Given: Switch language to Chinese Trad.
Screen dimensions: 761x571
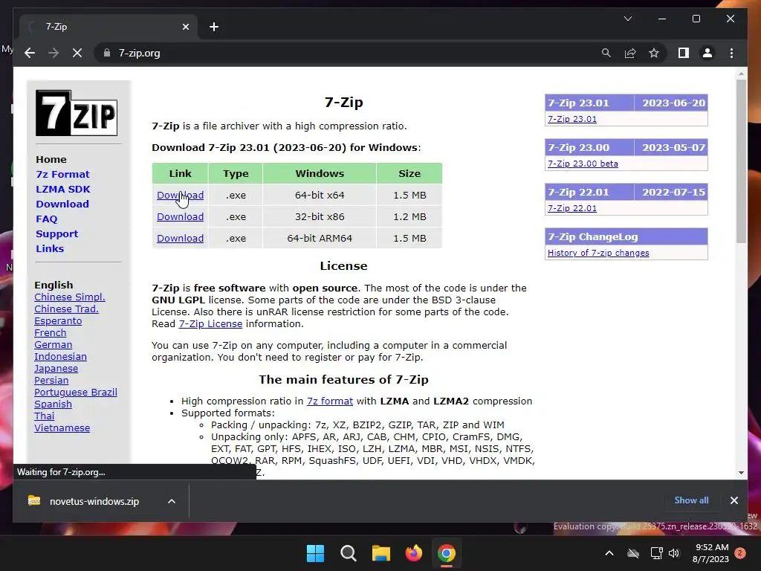Looking at the screenshot, I should tap(66, 309).
